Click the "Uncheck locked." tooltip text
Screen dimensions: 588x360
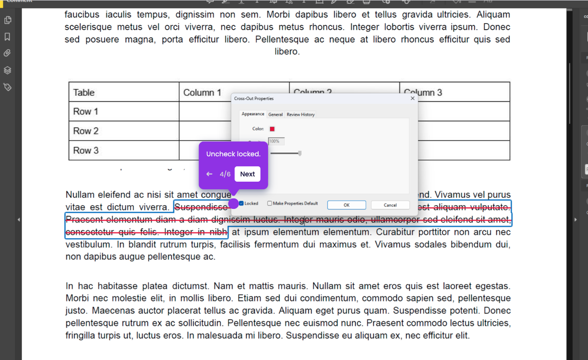(233, 154)
